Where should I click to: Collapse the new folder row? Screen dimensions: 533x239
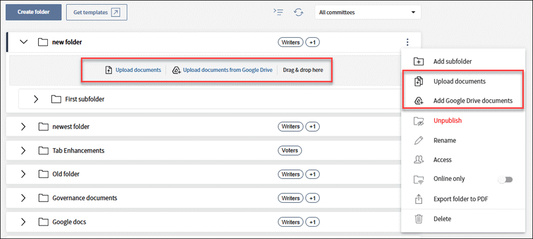[x=23, y=42]
